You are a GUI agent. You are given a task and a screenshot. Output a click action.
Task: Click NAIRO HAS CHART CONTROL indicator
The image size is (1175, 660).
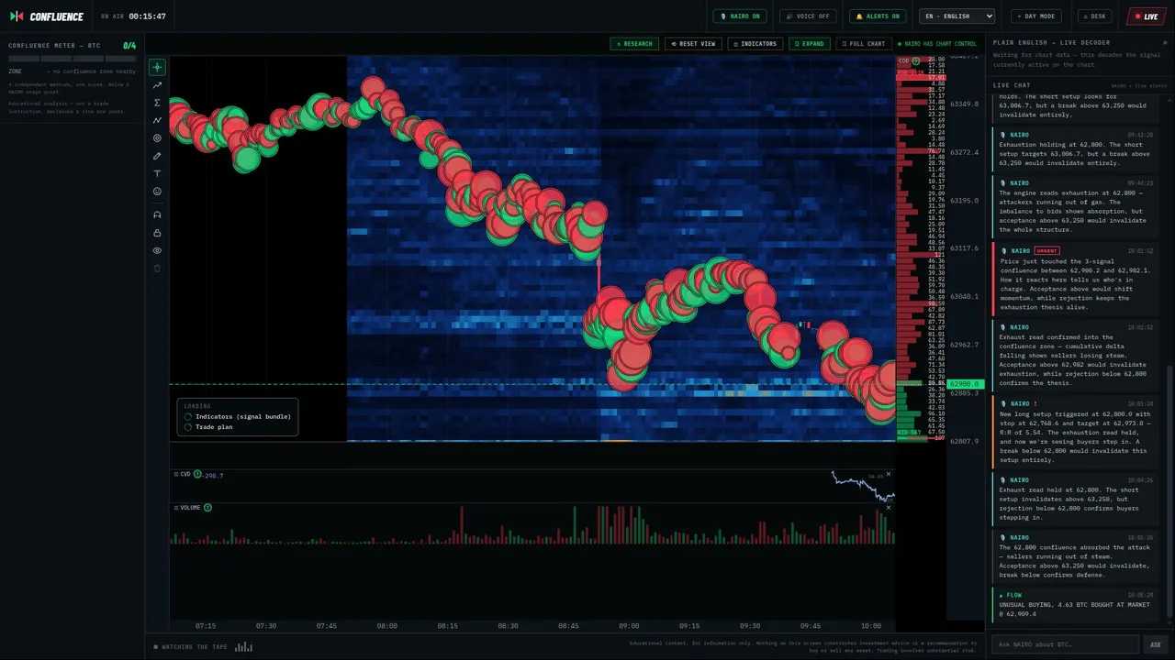[x=937, y=44]
